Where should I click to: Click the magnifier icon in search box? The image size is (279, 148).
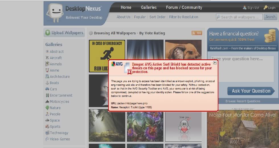(219, 17)
